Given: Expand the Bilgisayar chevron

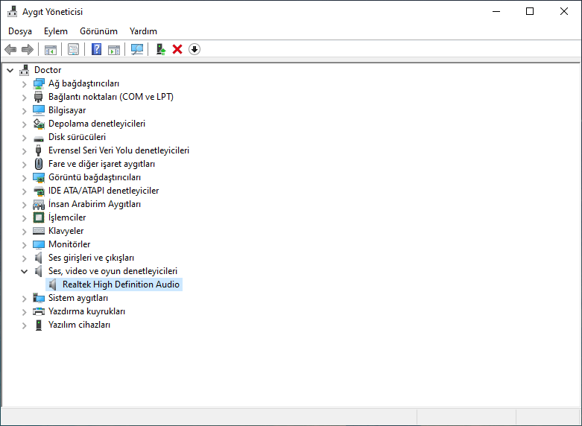Looking at the screenshot, I should (x=24, y=111).
